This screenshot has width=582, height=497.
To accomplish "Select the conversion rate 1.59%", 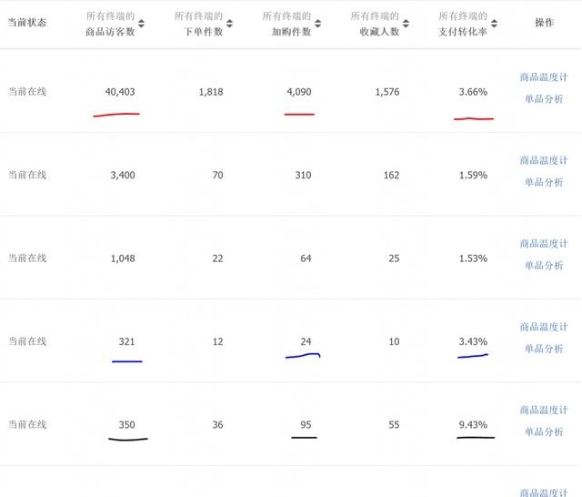I will [473, 175].
